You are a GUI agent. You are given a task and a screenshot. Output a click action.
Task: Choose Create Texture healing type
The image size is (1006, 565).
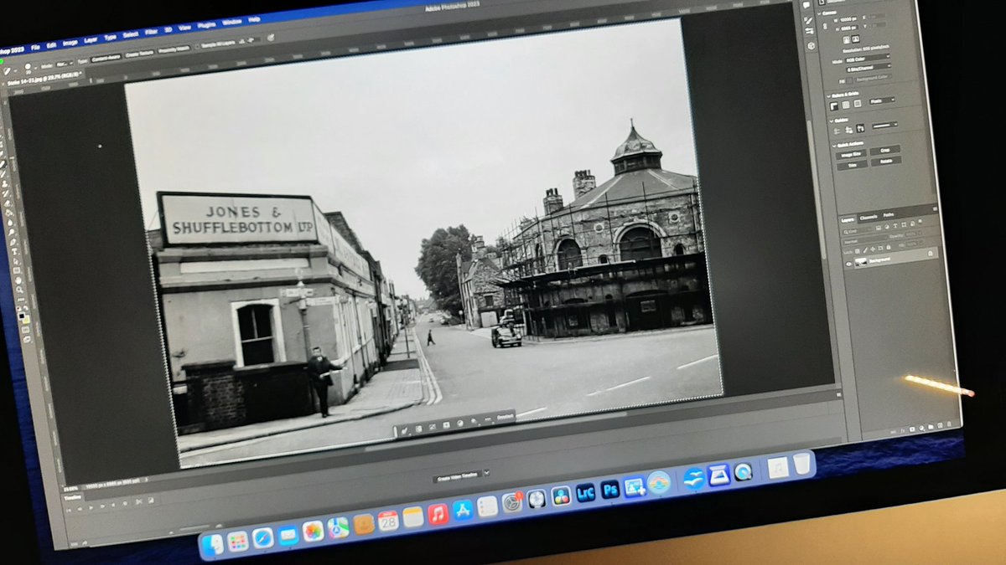[139, 54]
